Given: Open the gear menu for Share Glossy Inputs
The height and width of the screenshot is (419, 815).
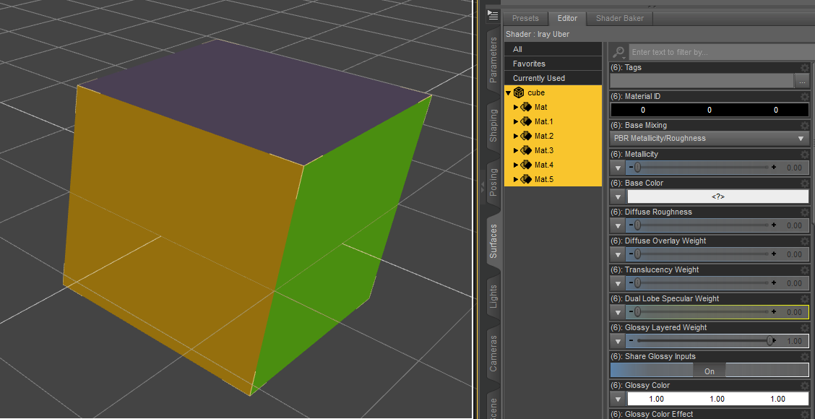Looking at the screenshot, I should (x=805, y=357).
